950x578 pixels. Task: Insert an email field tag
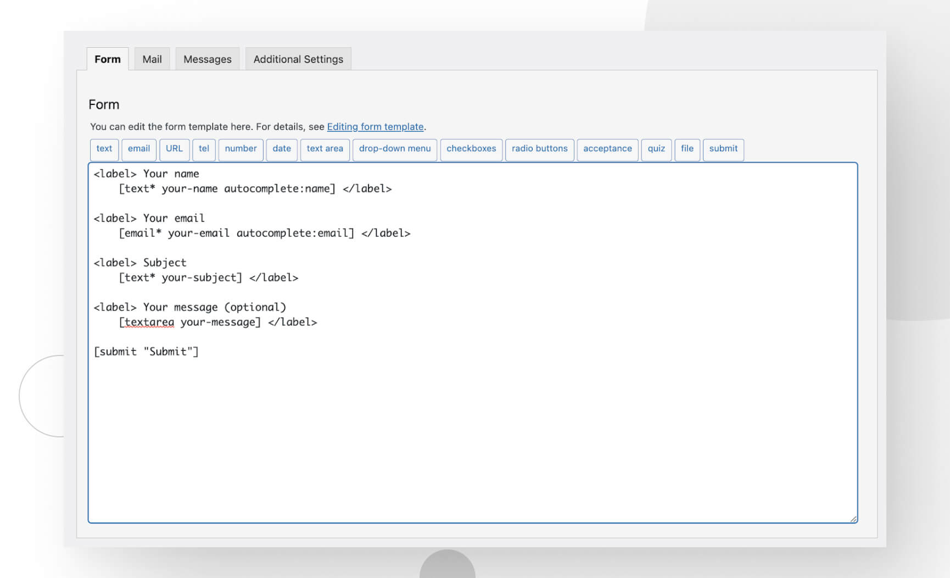pyautogui.click(x=139, y=149)
